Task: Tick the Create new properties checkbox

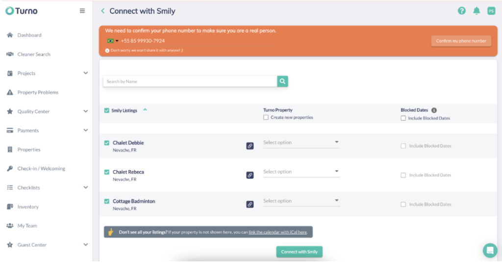Action: pyautogui.click(x=266, y=117)
